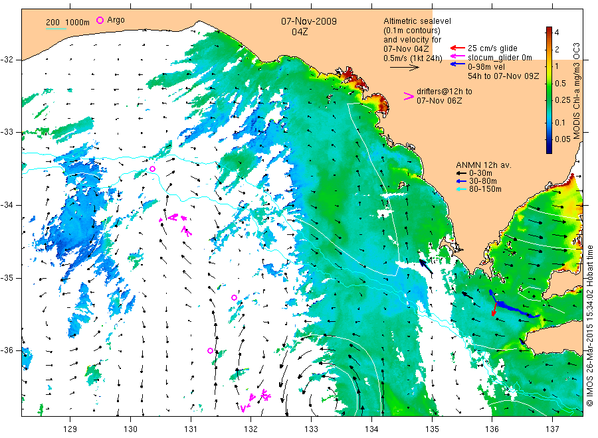
Task: Click the blue 30-80m ANMN legend arrow
Action: 461,181
